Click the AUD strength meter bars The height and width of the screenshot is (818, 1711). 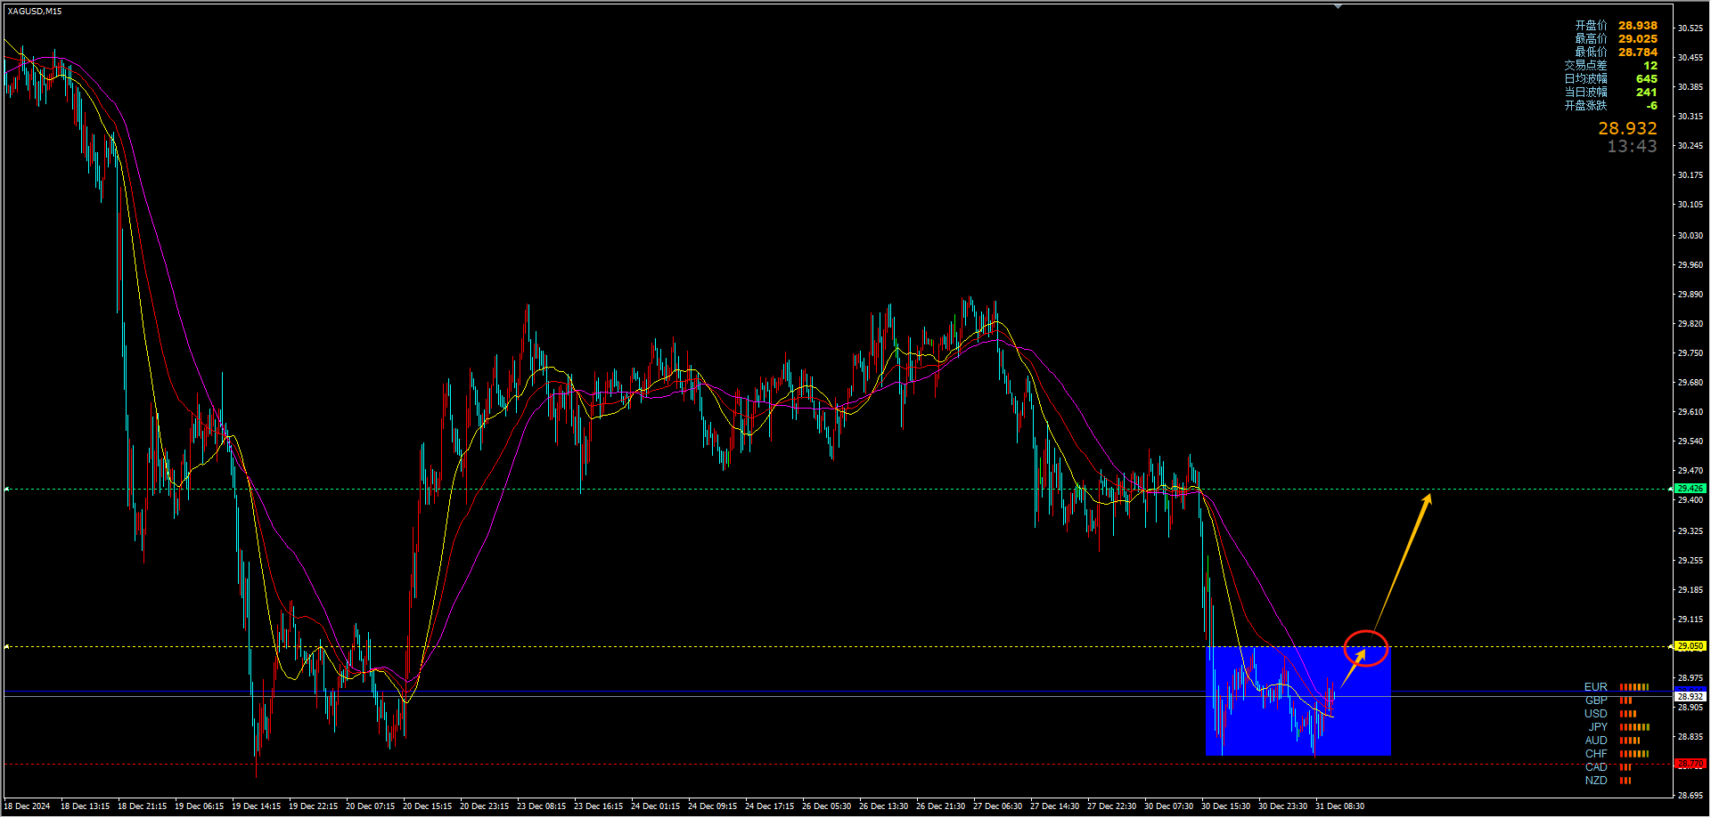pyautogui.click(x=1630, y=741)
